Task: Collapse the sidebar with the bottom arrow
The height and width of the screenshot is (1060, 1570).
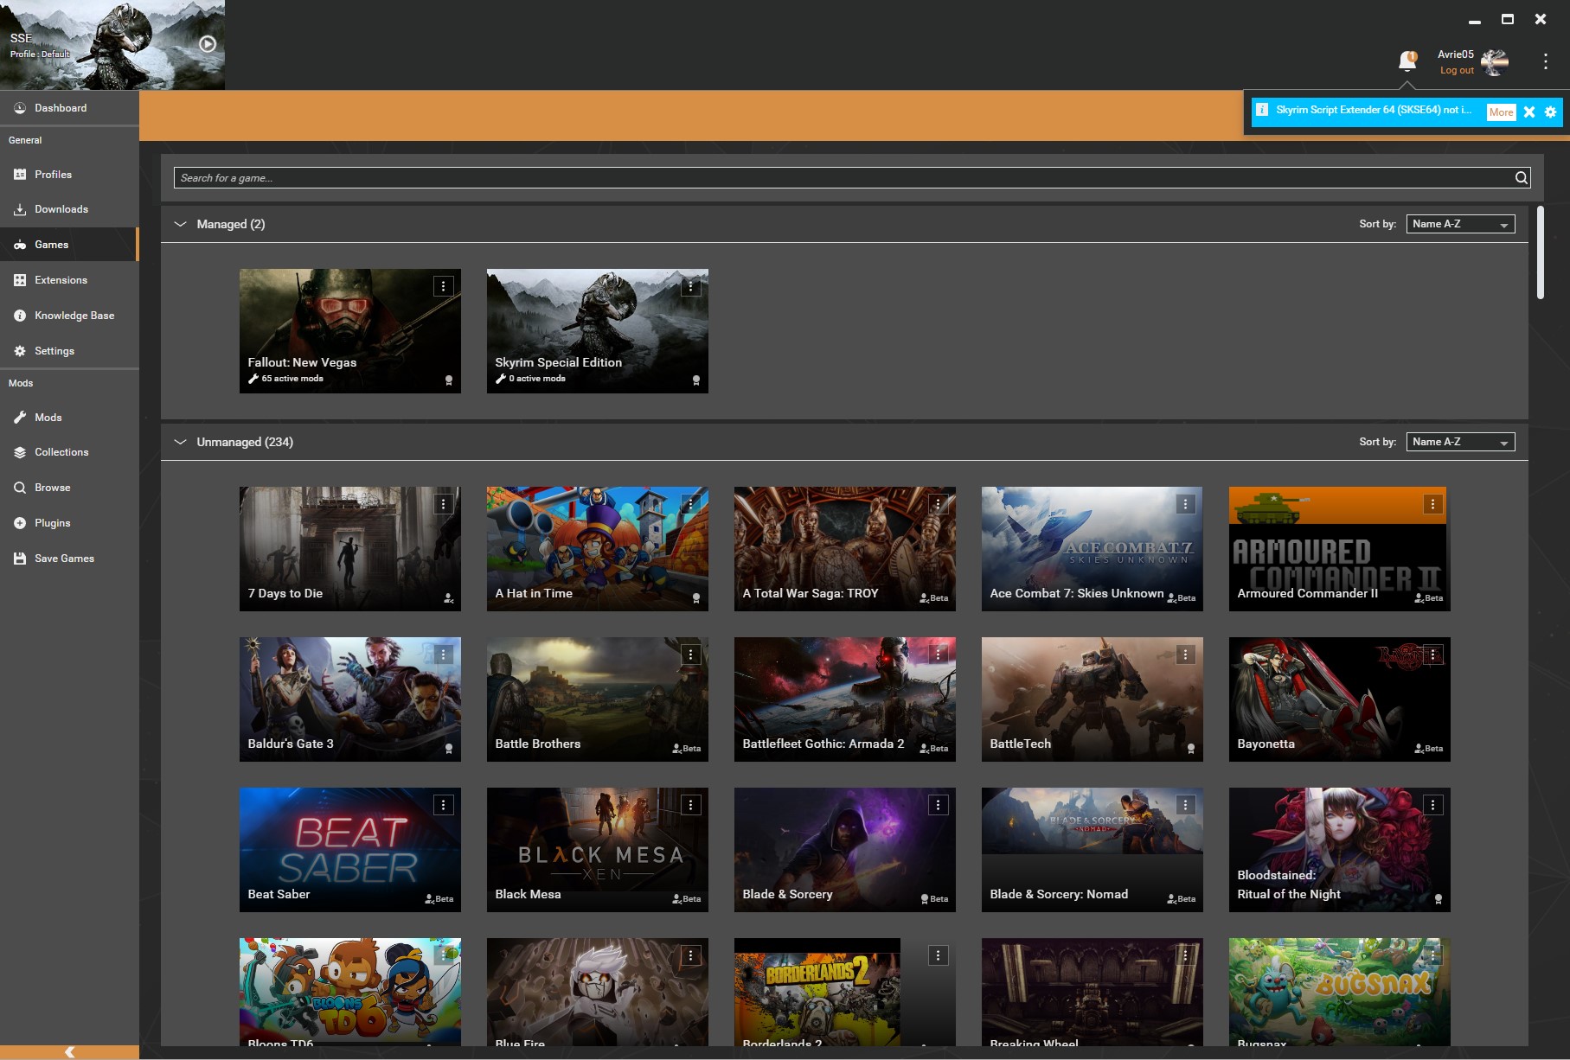Action: [x=69, y=1052]
